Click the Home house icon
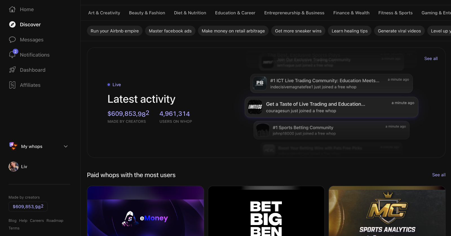 tap(12, 9)
